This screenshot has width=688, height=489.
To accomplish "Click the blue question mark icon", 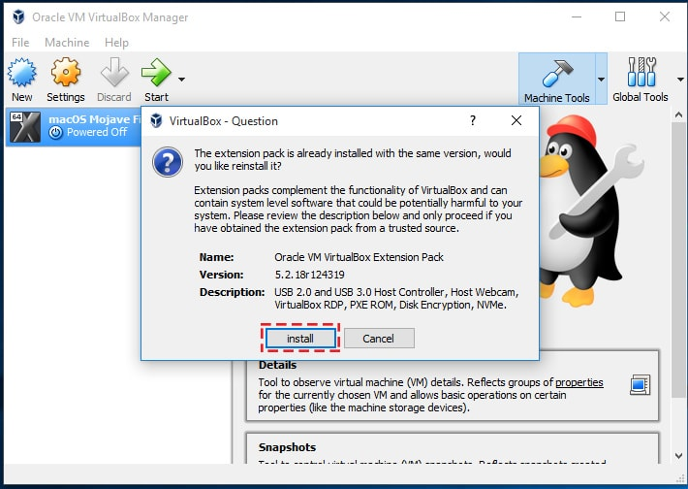I will [168, 162].
